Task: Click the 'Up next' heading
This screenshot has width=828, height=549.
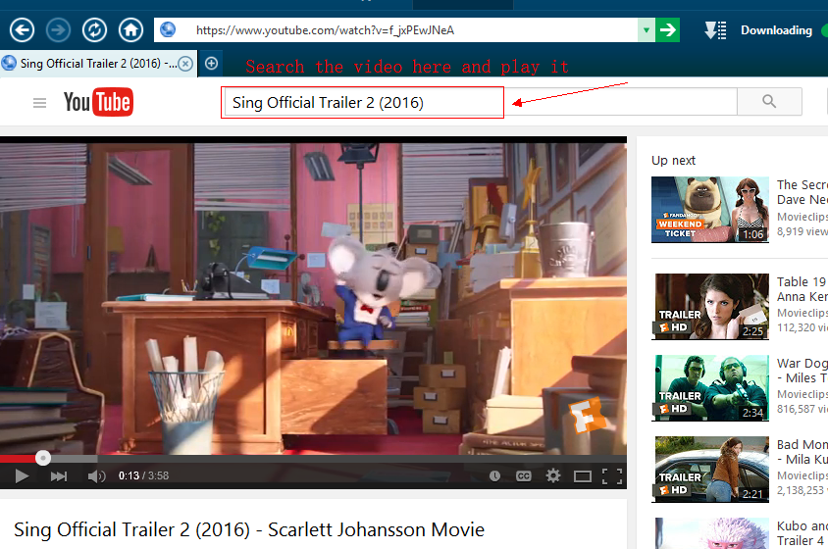Action: (673, 161)
